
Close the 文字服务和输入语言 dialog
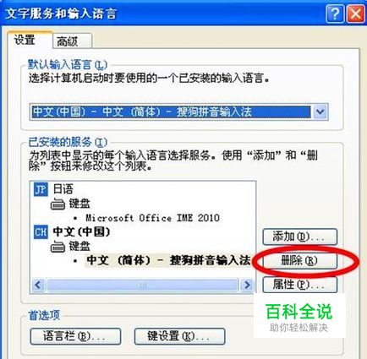click(355, 14)
